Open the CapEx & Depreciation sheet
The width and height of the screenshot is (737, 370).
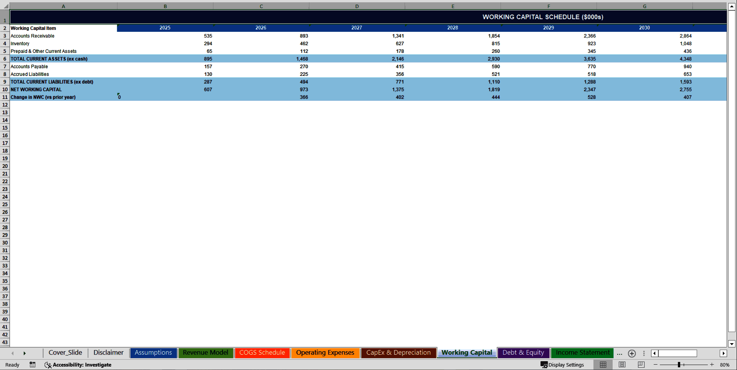(x=398, y=352)
